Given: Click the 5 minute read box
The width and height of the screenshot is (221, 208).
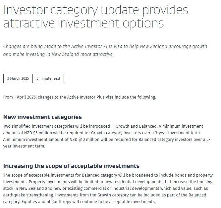Looking at the screenshot, I should [x=48, y=78].
